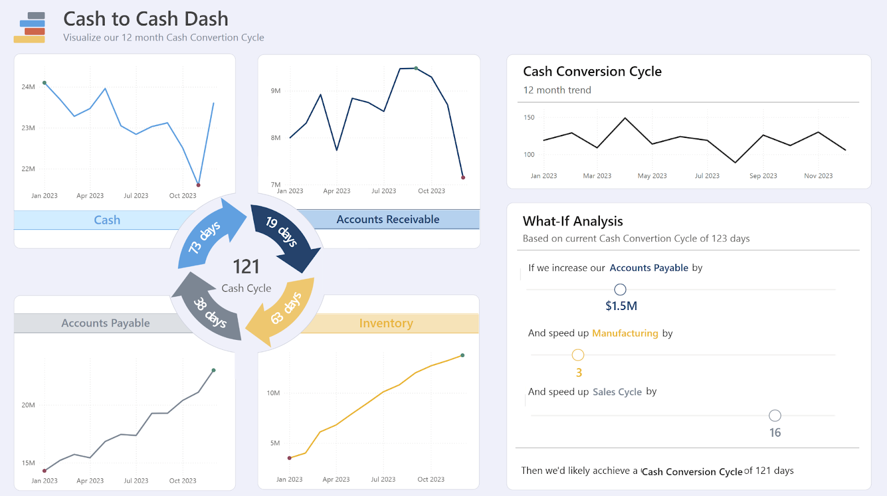Click the gray 38 days payables arrow
This screenshot has height=496, width=887.
click(208, 314)
